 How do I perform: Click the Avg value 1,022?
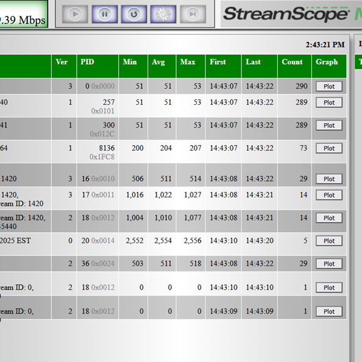click(x=163, y=195)
